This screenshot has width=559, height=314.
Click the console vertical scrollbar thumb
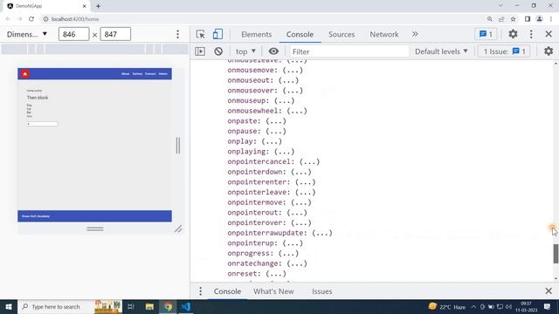coord(556,254)
